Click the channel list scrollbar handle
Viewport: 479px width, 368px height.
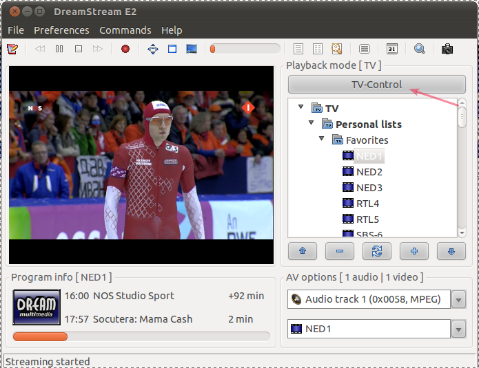(x=462, y=117)
